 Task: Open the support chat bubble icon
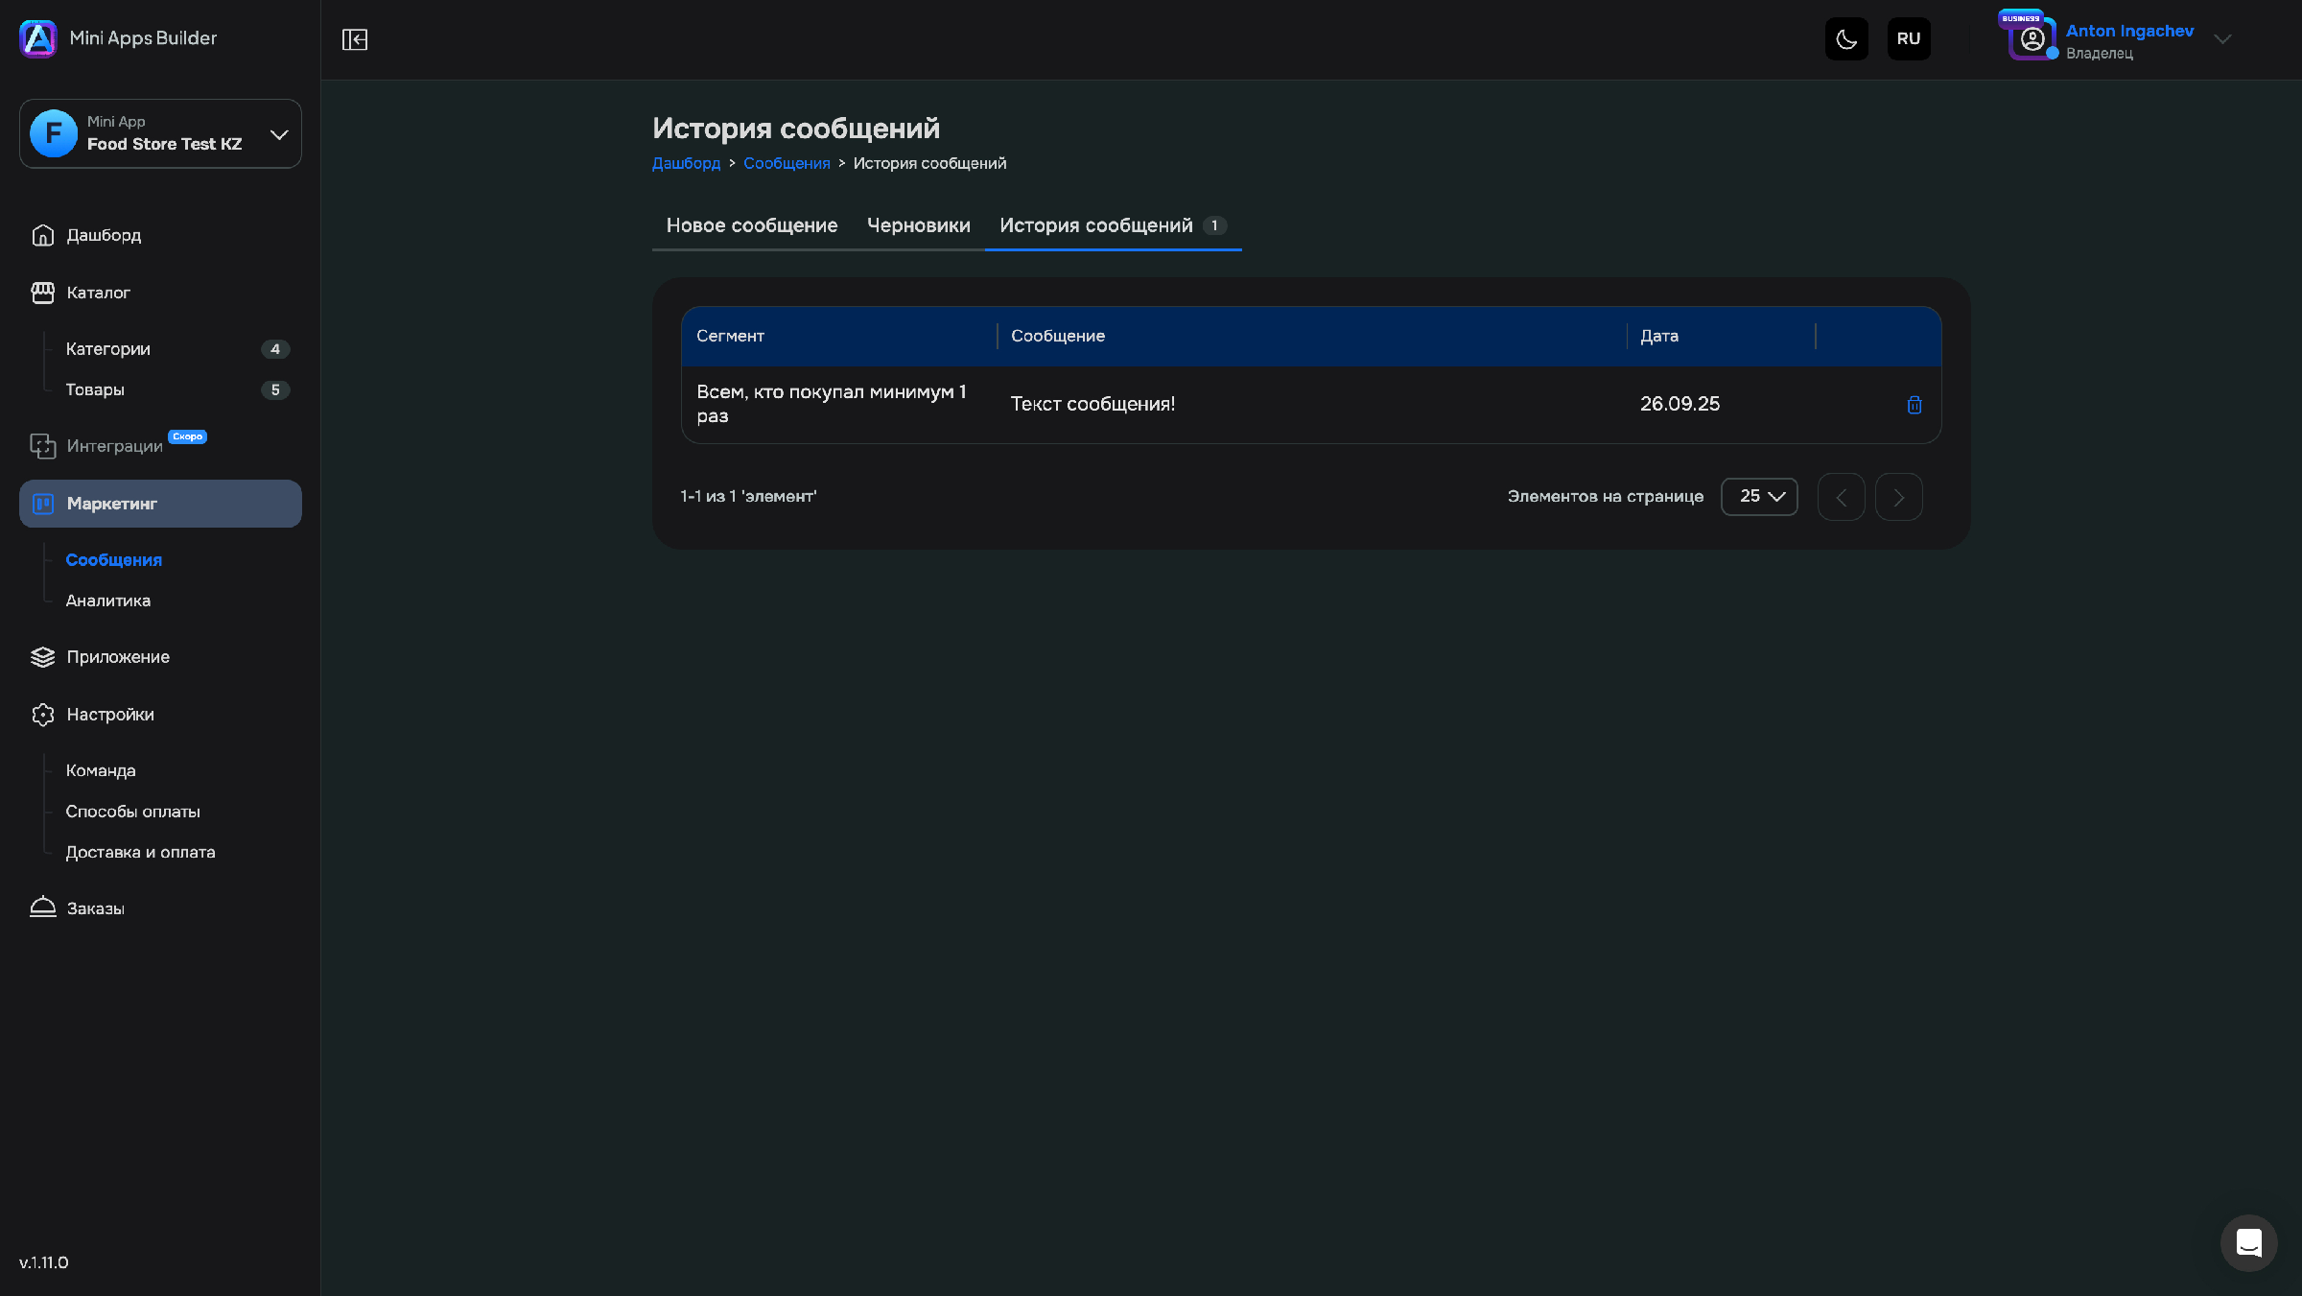[2248, 1242]
